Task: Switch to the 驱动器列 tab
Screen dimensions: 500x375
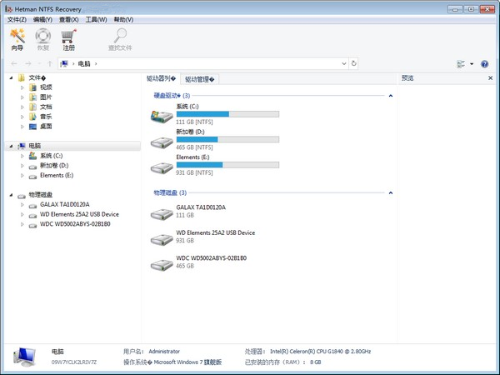Action: [x=161, y=79]
